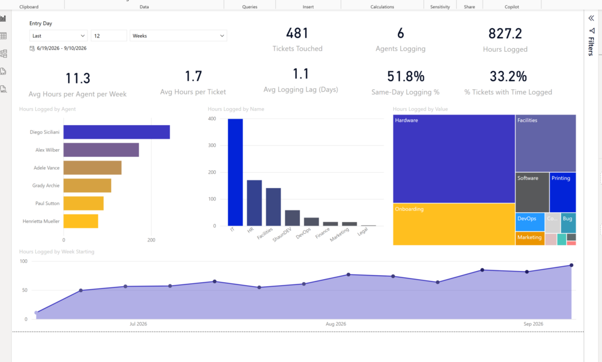Select the Onboarding treemap tile
602x362 pixels.
[454, 224]
